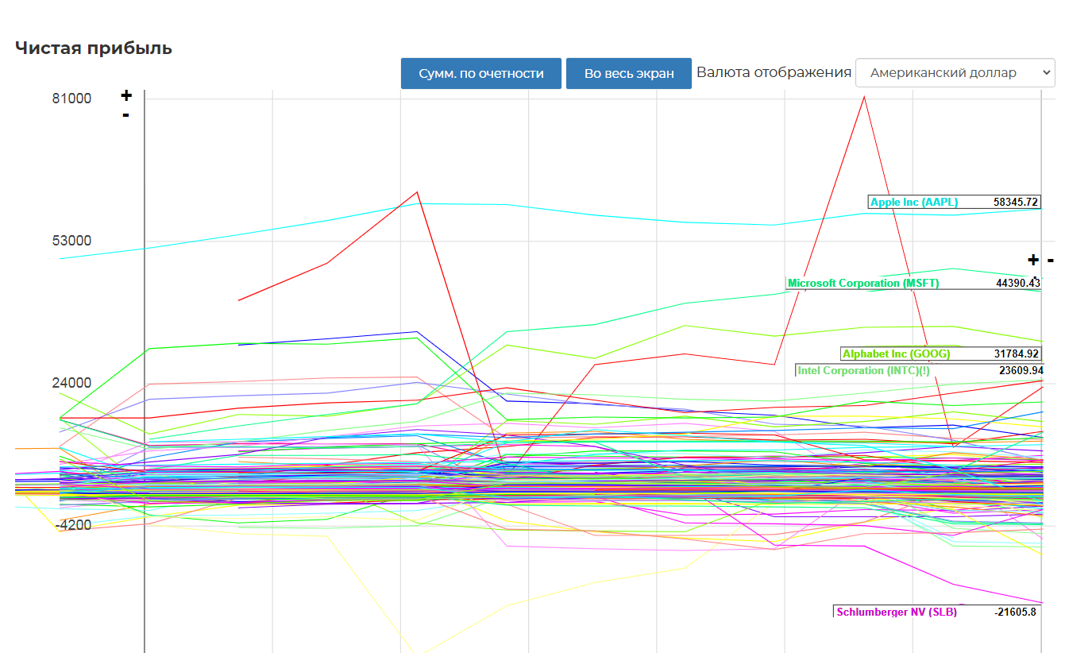Viewport: 1065px width, 653px height.
Task: Select the Alphabet Inc (GOOG) label
Action: point(896,354)
